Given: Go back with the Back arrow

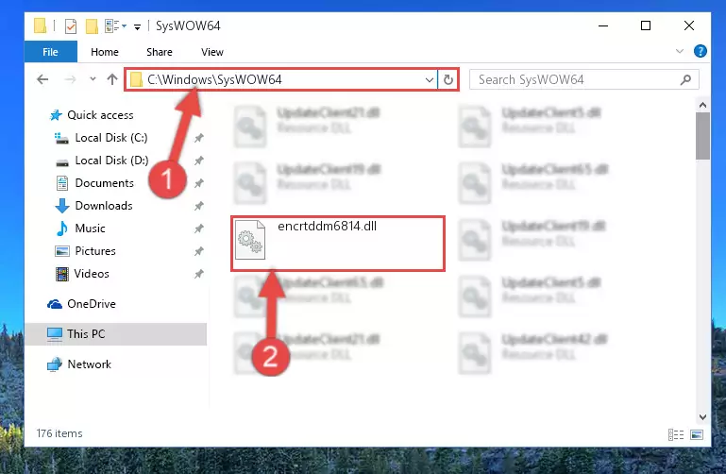Looking at the screenshot, I should click(42, 79).
